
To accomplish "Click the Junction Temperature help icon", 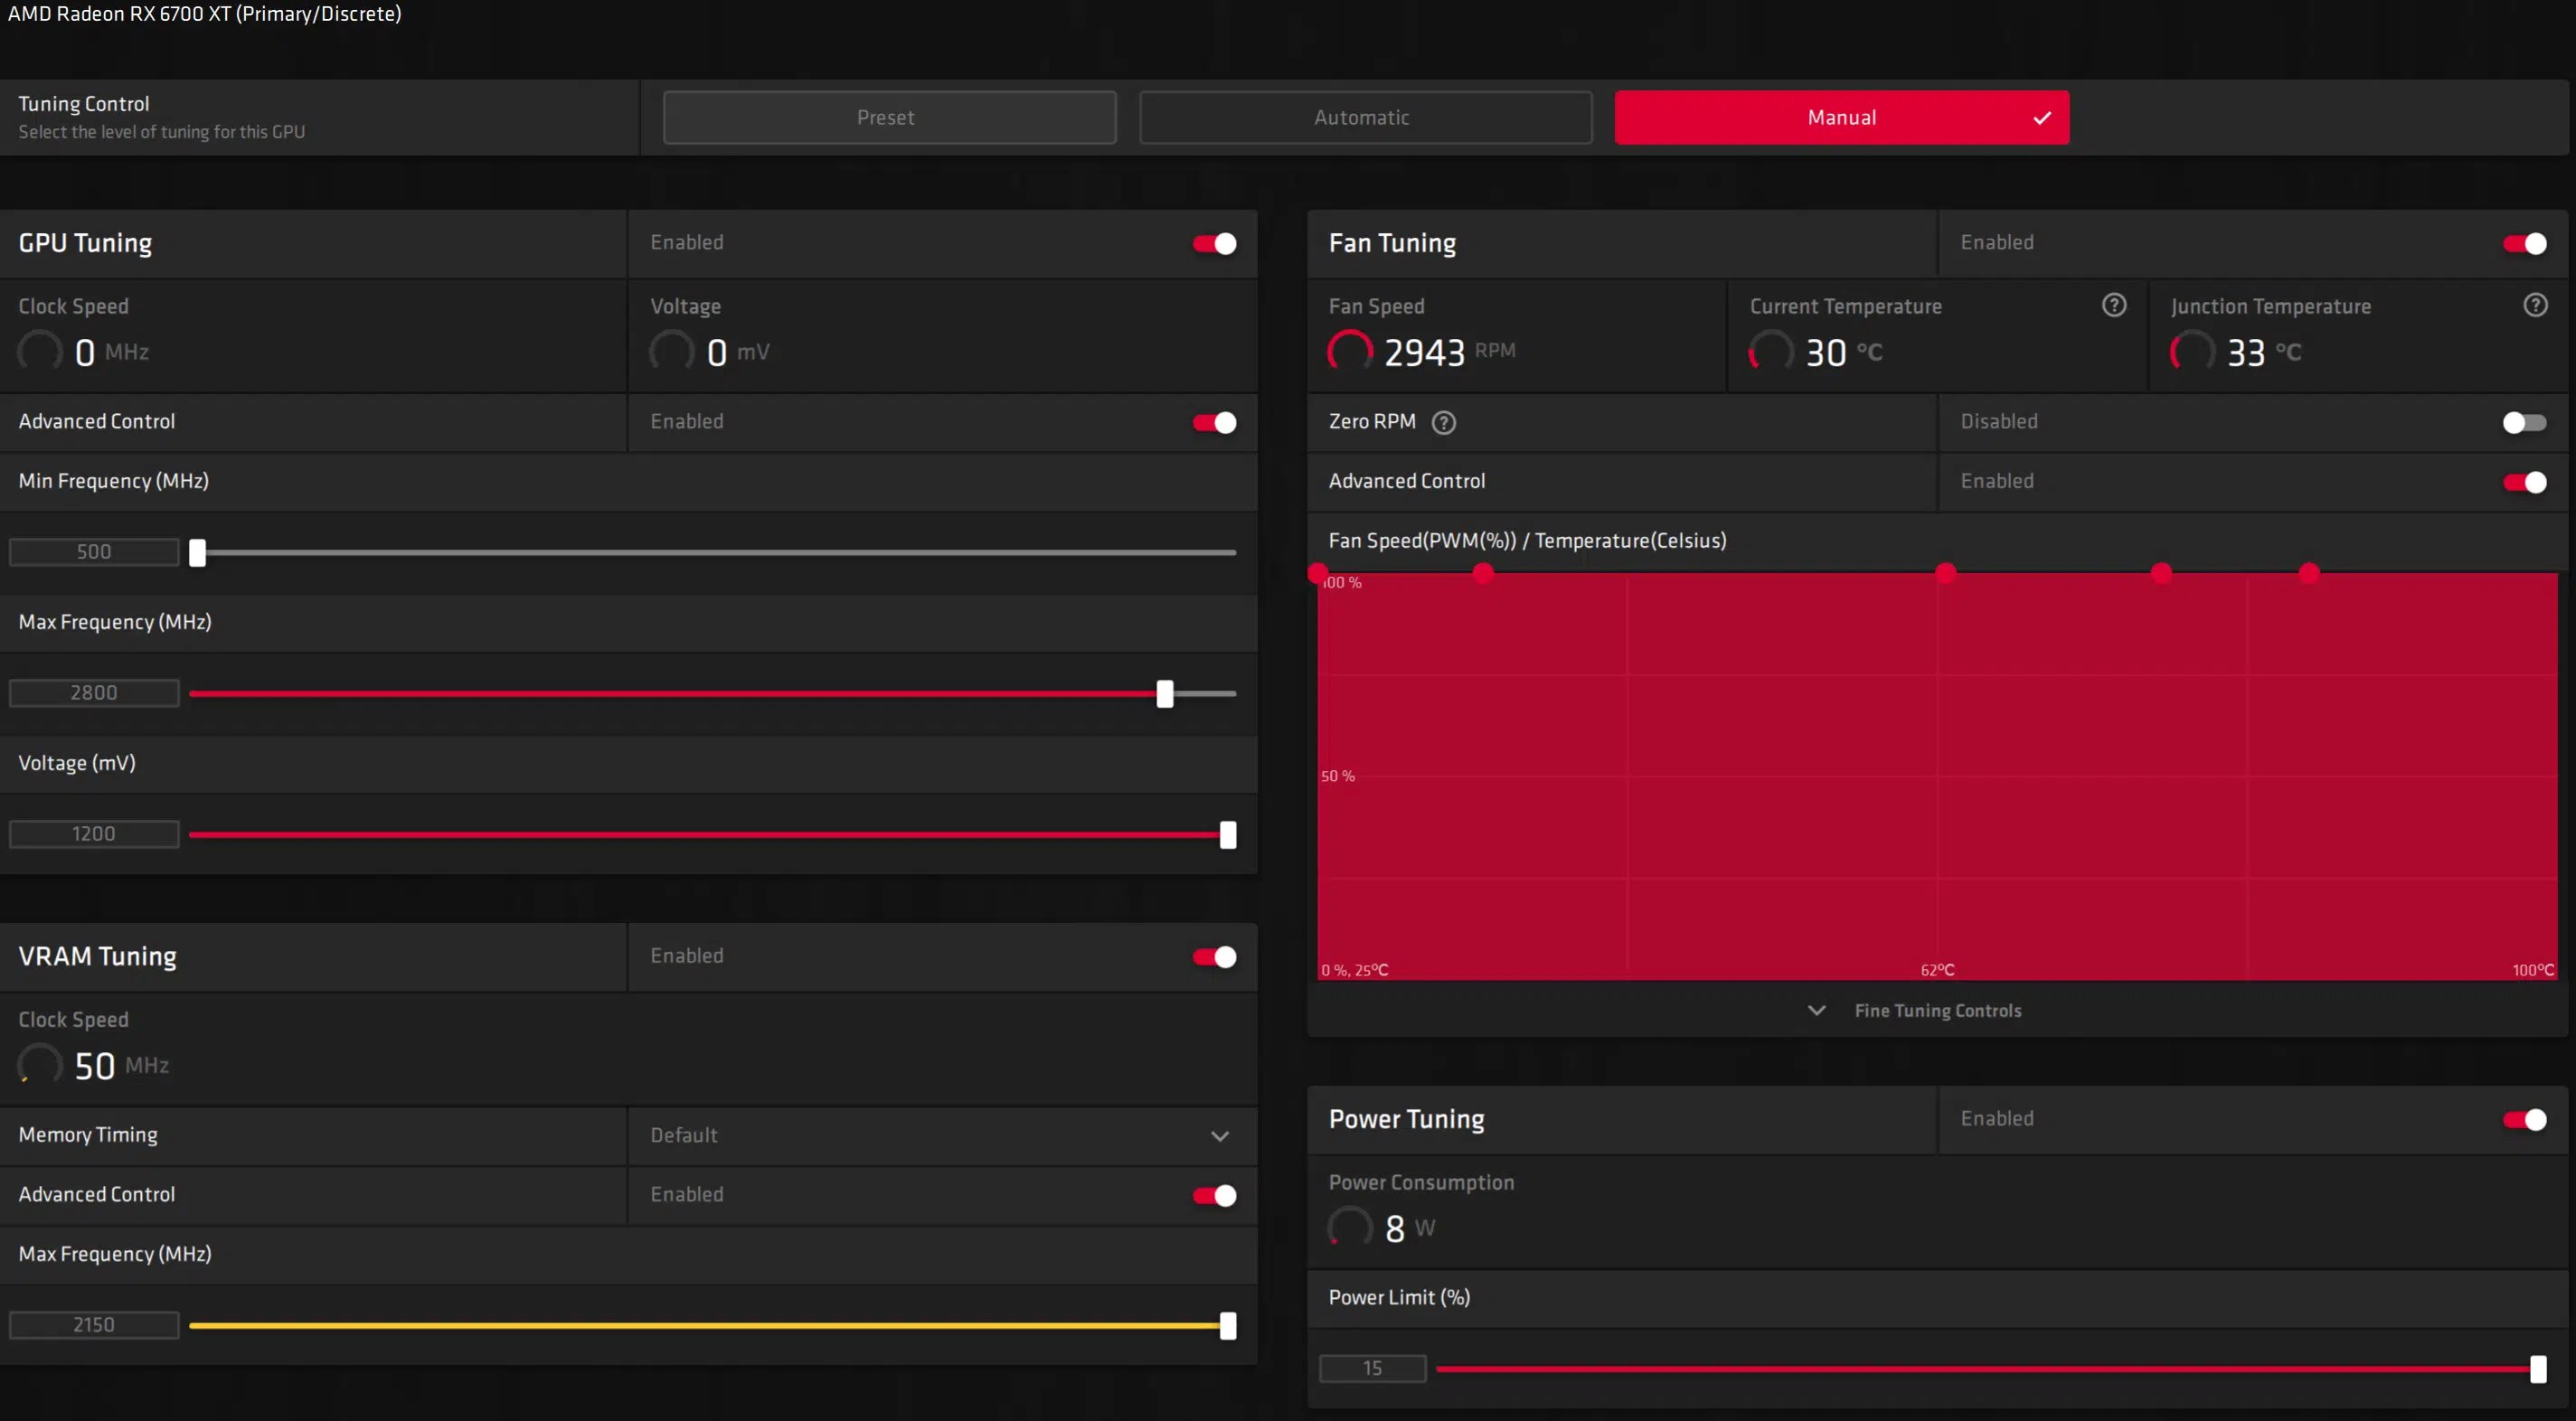I will [2535, 305].
